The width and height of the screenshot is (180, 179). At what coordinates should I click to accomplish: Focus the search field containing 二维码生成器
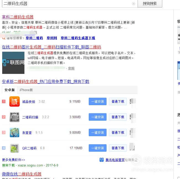coord(70,4)
